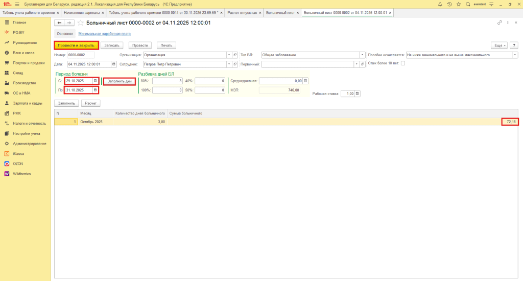The height and width of the screenshot is (281, 523).
Task: Open the main menu hamburger icon
Action: pyautogui.click(x=17, y=4)
